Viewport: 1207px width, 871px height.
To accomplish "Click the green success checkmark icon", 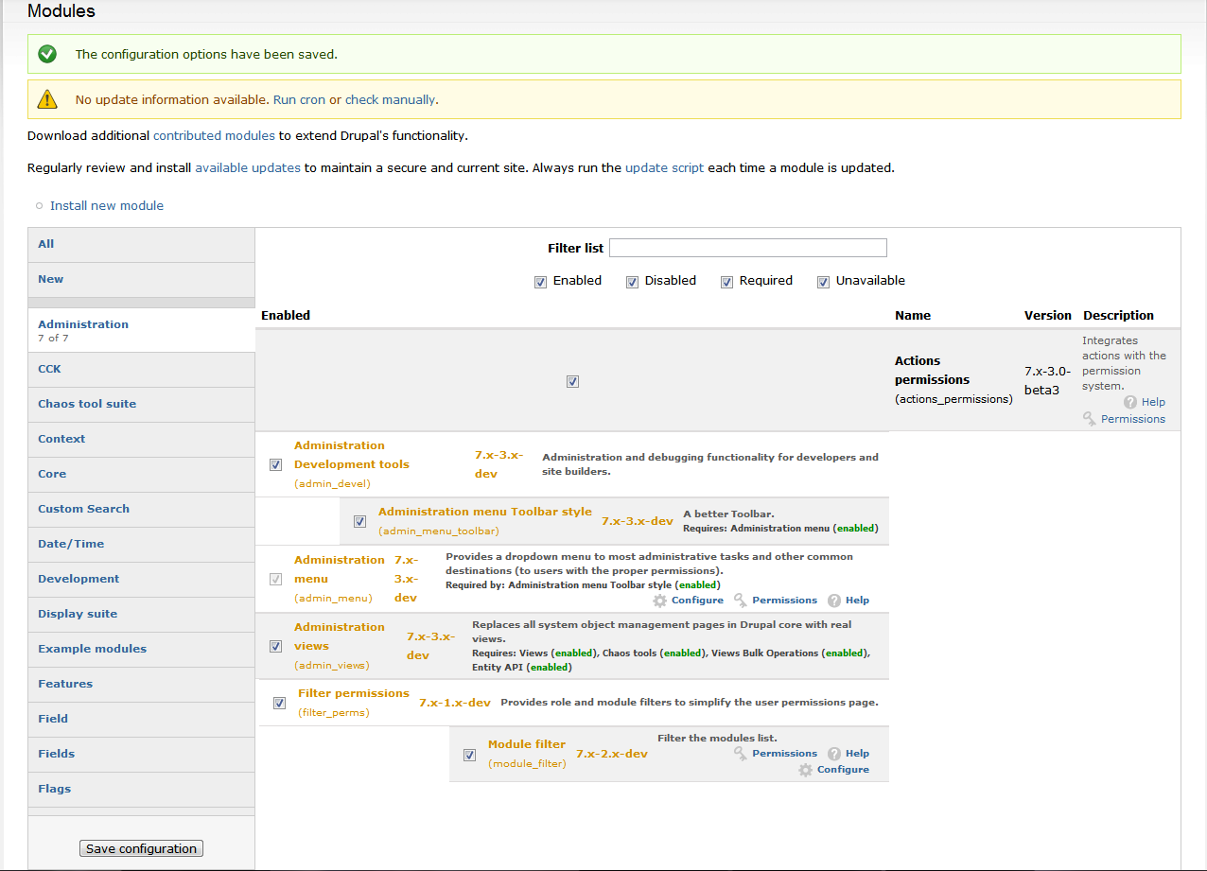I will coord(47,54).
